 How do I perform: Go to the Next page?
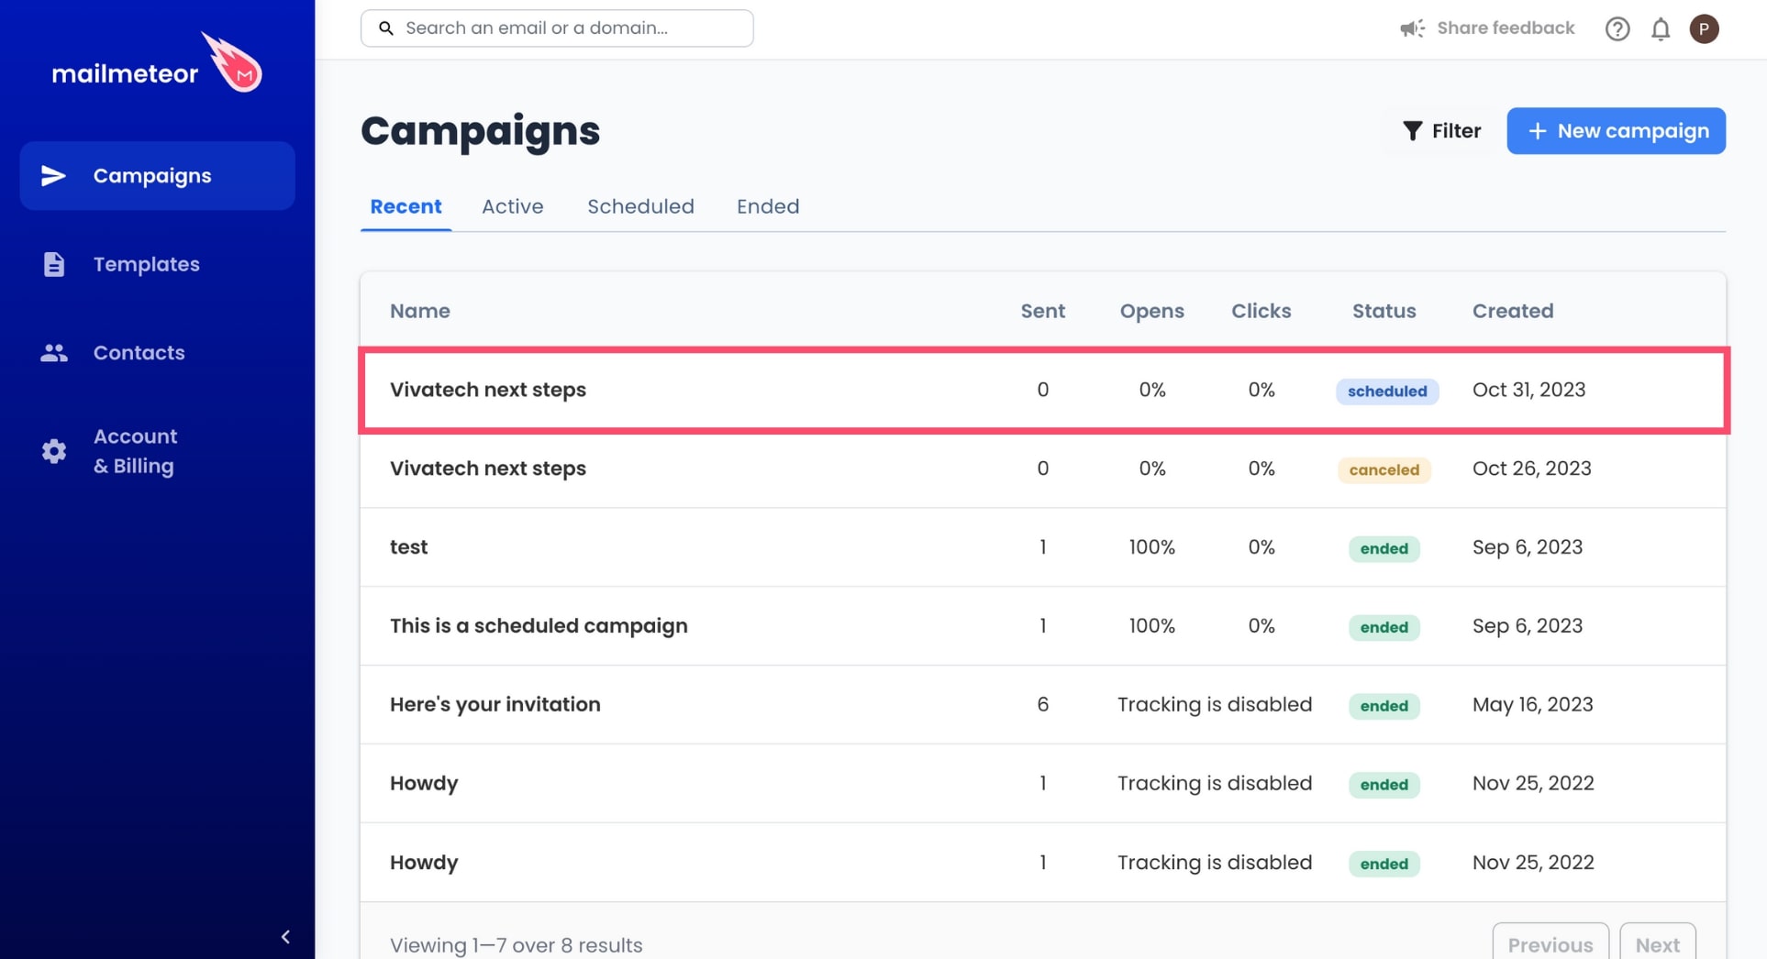[x=1658, y=943]
